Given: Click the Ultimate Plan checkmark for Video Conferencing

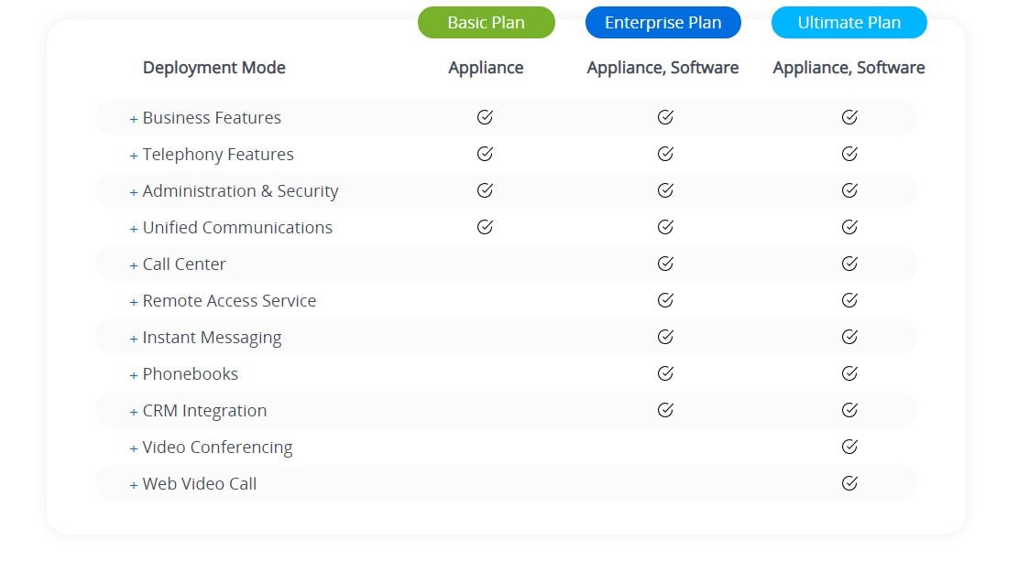Looking at the screenshot, I should (849, 447).
